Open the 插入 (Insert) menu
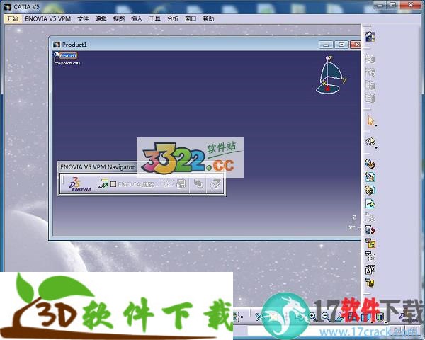Screen dimensions: 425x340 137,18
